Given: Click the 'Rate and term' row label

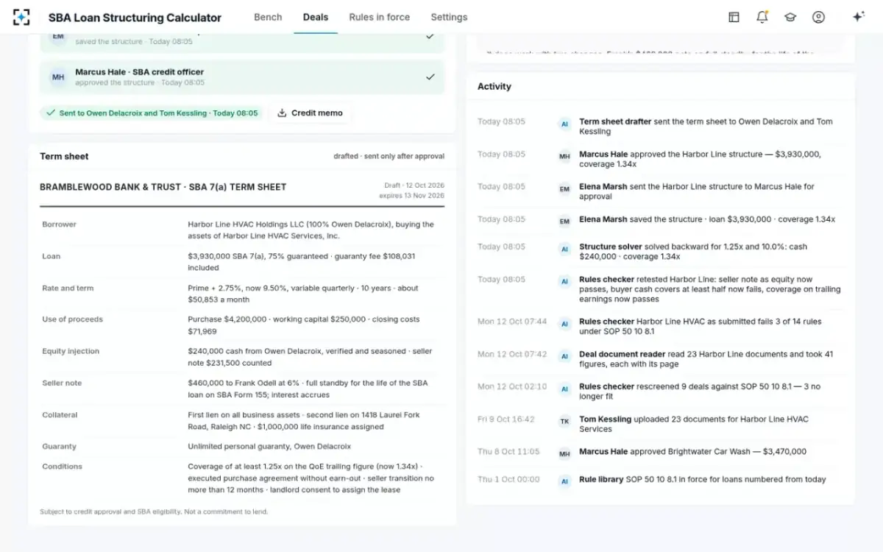Looking at the screenshot, I should (x=68, y=288).
